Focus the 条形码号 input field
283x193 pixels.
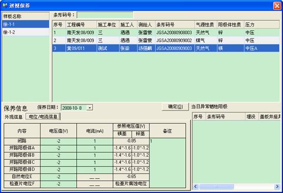point(105,15)
